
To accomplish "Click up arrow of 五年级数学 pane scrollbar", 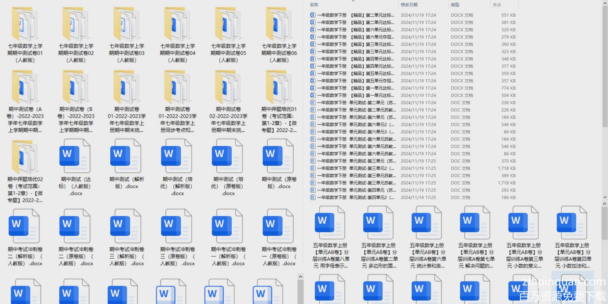I will point(605,204).
